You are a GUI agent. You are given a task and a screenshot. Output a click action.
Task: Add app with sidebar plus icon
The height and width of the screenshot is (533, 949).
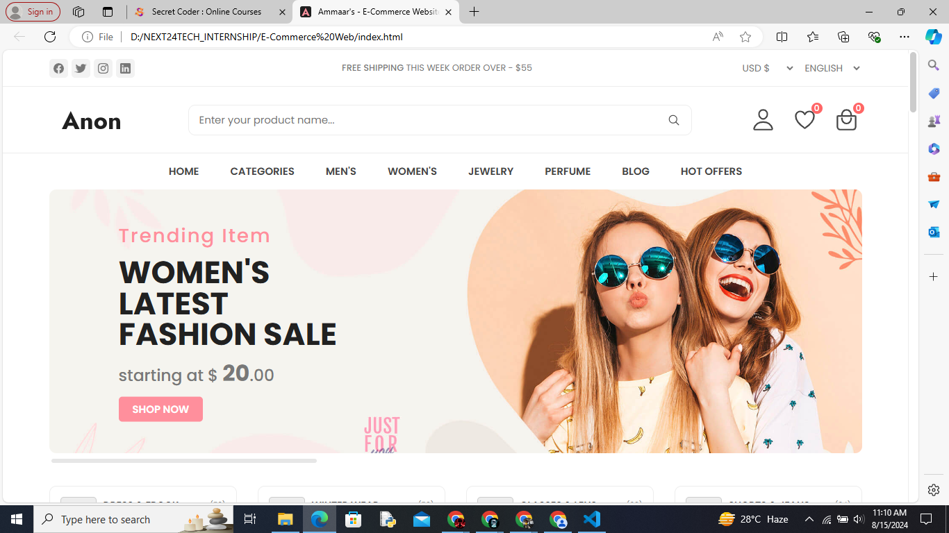(x=934, y=277)
